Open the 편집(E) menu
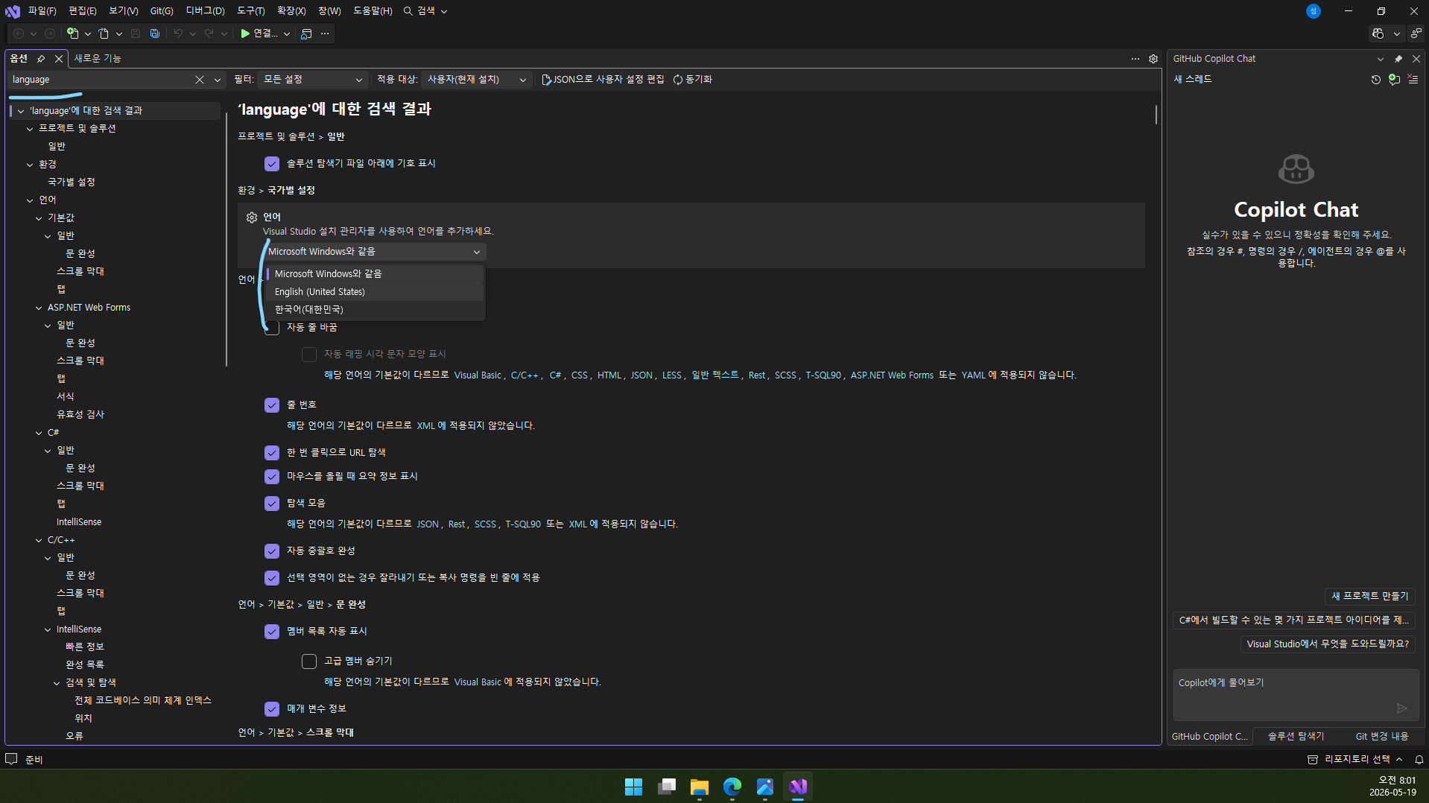 [x=83, y=11]
